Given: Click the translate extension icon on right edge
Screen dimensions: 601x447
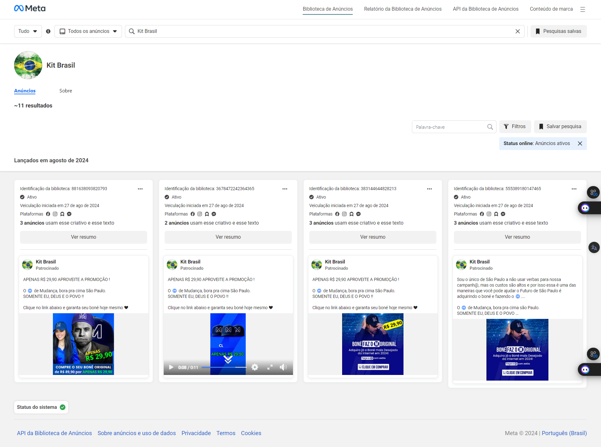Looking at the screenshot, I should pos(594,247).
